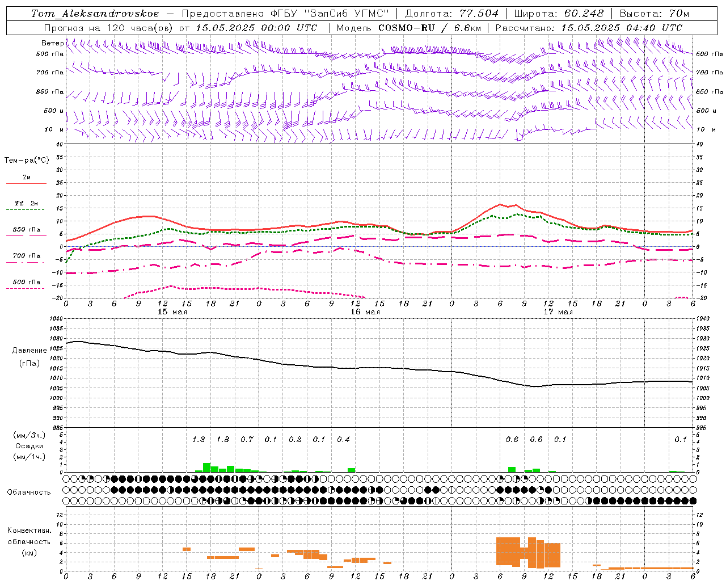Click the 0.4 precipitation value

(343, 439)
